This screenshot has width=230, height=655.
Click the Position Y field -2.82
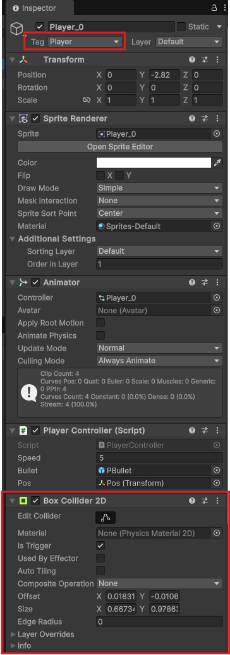point(164,75)
